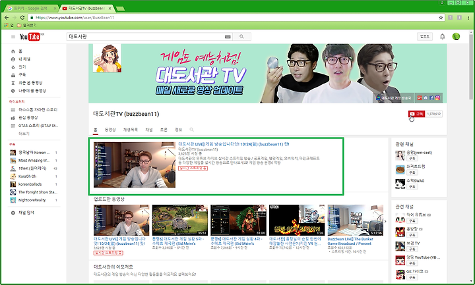Open the notifications bell
The height and width of the screenshot is (285, 475).
pos(442,37)
